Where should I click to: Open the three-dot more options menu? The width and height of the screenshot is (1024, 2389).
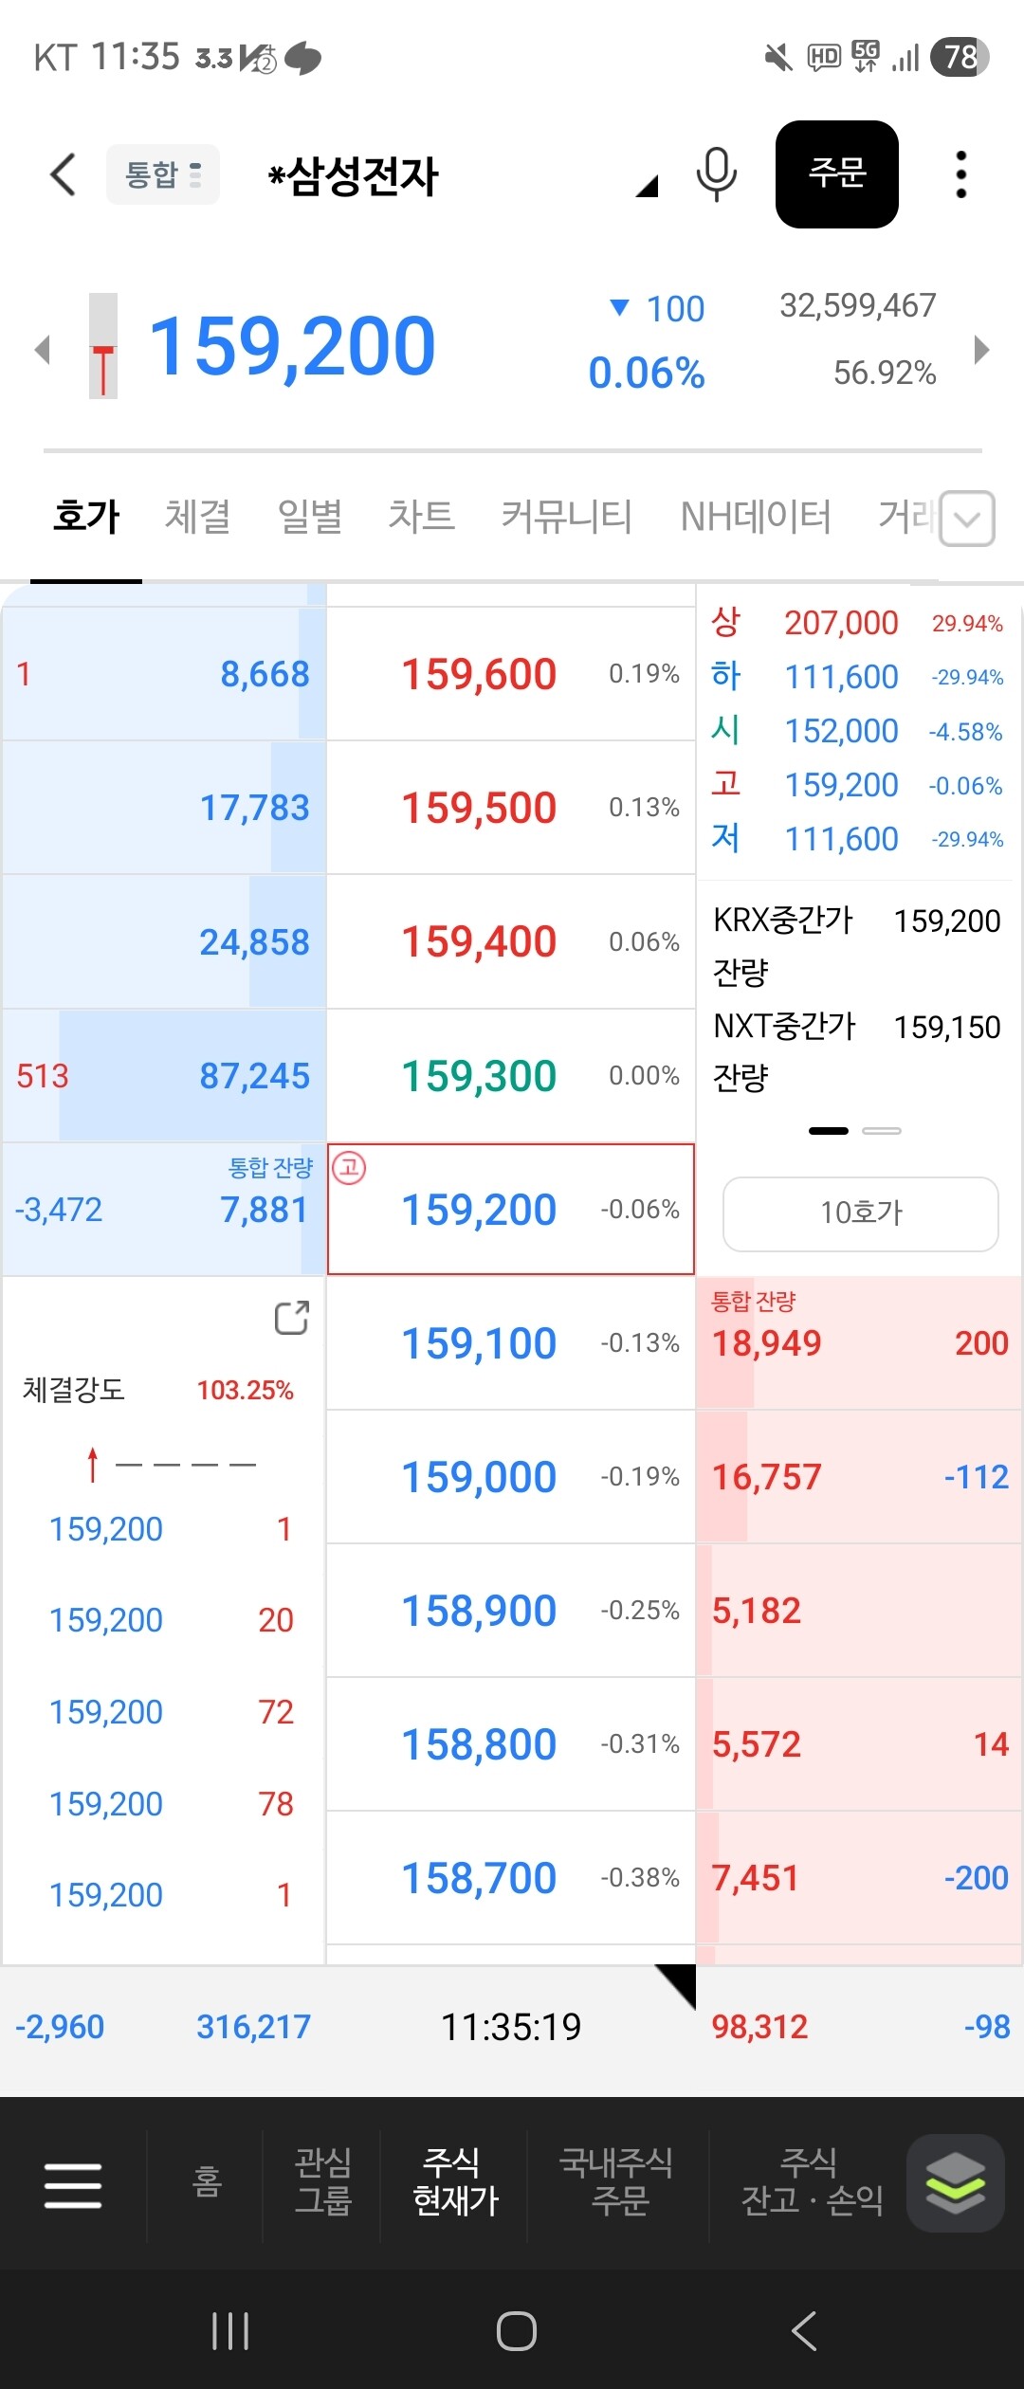click(x=960, y=174)
